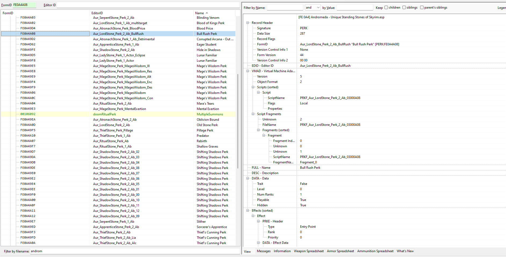Enable the Keep children checkbox
The width and height of the screenshot is (506, 257).
coord(386,8)
